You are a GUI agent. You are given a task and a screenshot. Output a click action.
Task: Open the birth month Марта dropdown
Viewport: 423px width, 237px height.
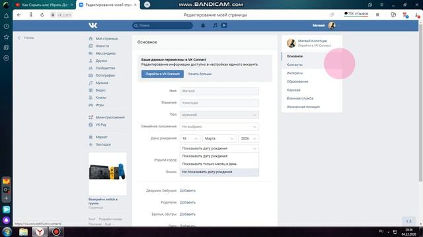point(219,138)
